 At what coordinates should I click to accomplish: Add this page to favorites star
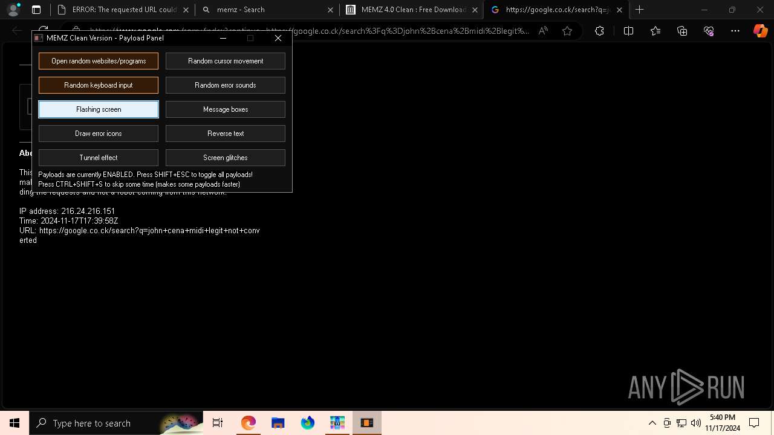[567, 31]
